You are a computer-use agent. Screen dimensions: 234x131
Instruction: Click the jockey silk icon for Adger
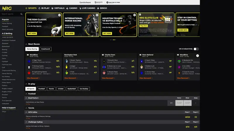(x=67, y=67)
